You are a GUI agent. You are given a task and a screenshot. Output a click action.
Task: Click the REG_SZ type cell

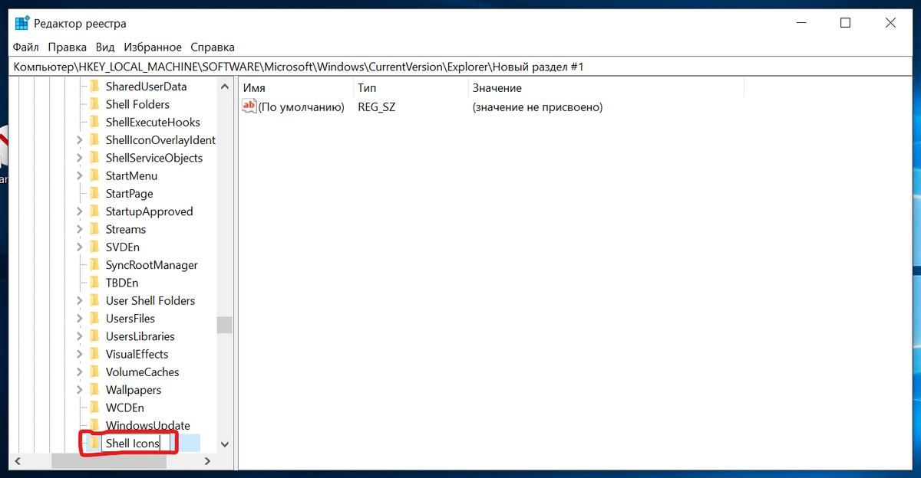tap(376, 107)
